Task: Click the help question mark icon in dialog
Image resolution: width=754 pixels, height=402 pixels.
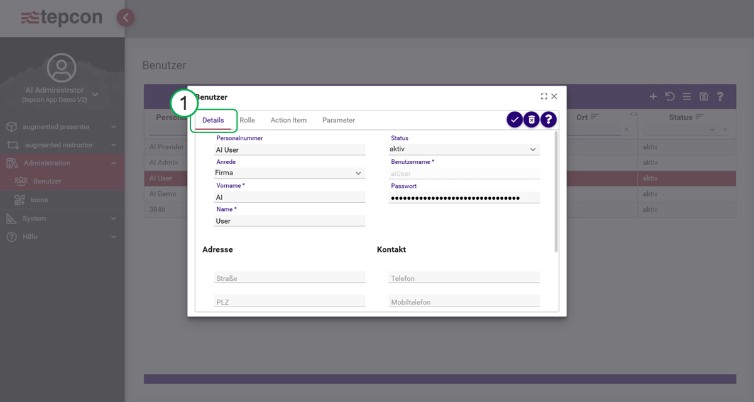Action: 548,119
